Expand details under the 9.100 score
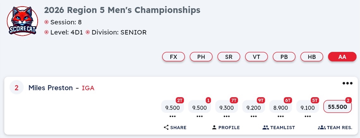The image size is (360, 138). (x=308, y=116)
